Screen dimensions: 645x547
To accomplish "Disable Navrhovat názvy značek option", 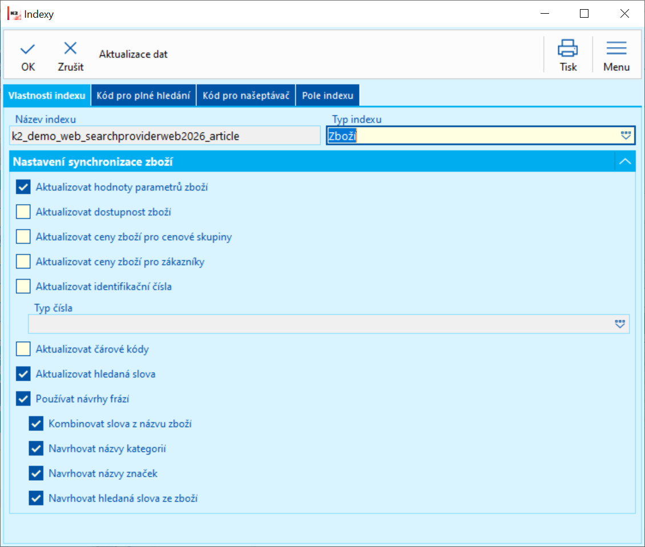I will [x=37, y=473].
